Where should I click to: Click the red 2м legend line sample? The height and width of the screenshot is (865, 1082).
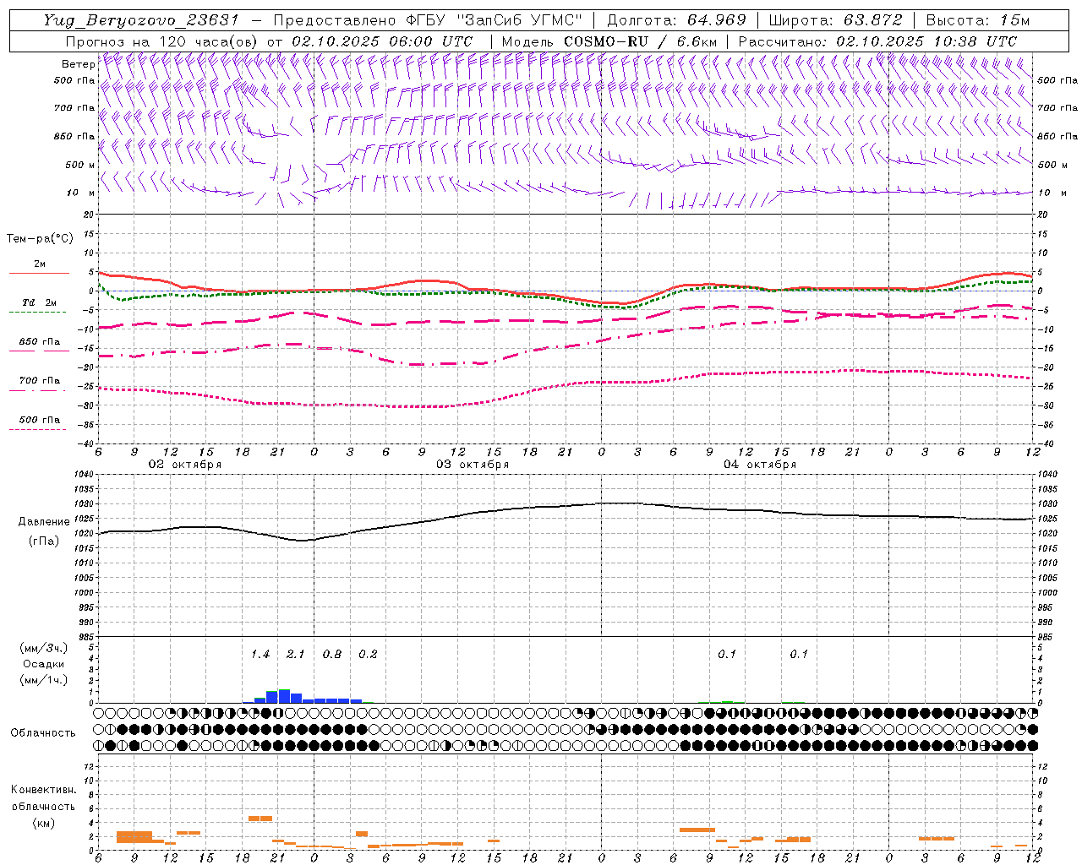pos(39,273)
